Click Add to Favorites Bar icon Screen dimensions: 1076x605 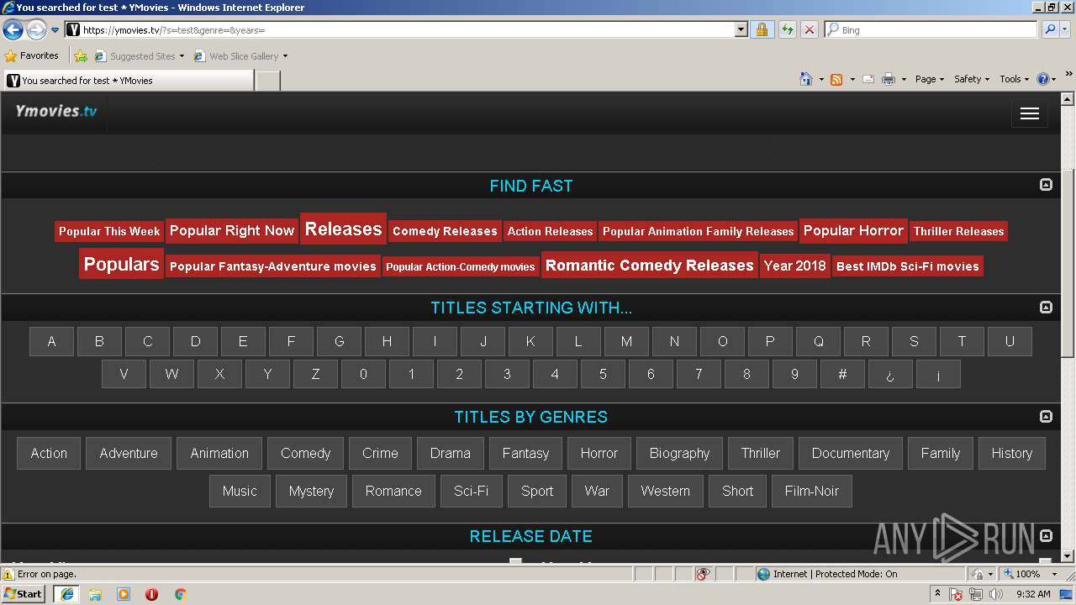[81, 56]
